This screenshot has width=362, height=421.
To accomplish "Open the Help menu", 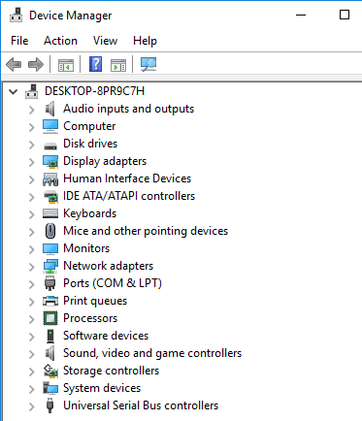I will [145, 41].
